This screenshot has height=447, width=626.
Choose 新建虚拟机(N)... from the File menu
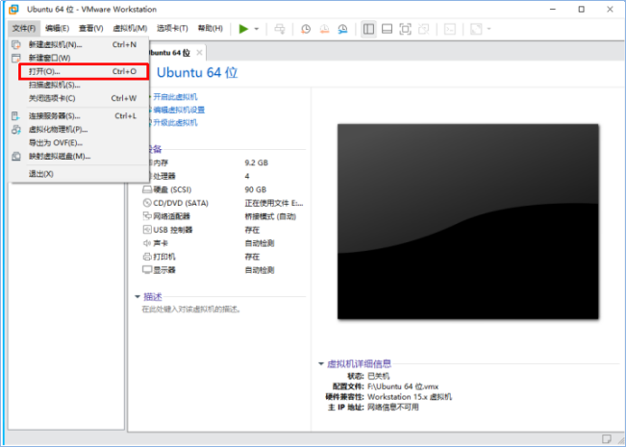[x=79, y=44]
